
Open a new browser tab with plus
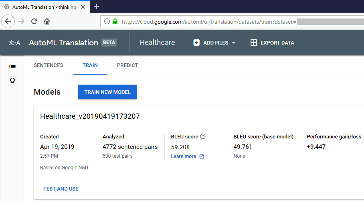tap(97, 6)
